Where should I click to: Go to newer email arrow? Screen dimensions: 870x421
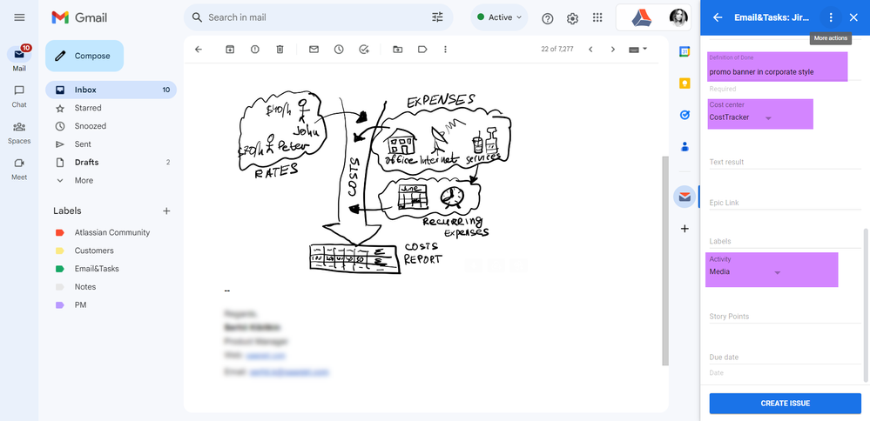click(x=590, y=50)
